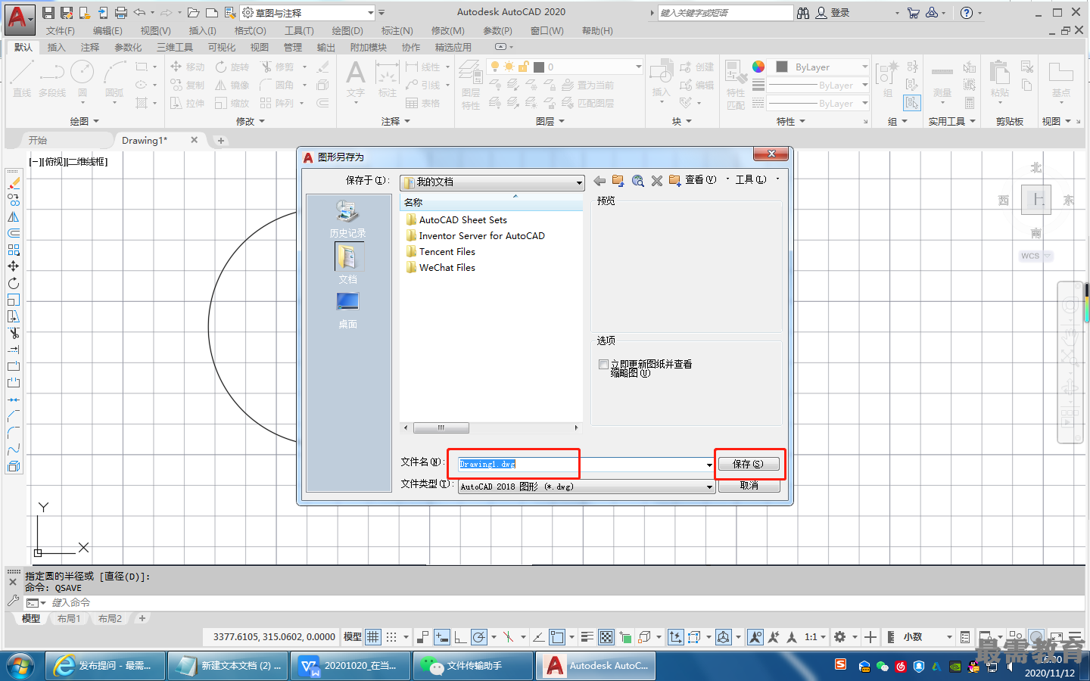
Task: Toggle transparency display in the status bar
Action: (x=606, y=637)
